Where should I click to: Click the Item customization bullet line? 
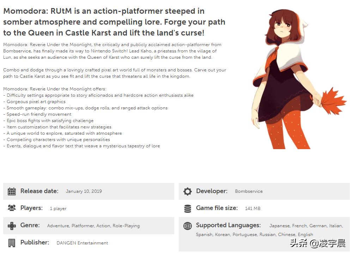(x=57, y=127)
